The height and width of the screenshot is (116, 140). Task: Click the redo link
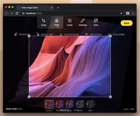tap(20, 109)
